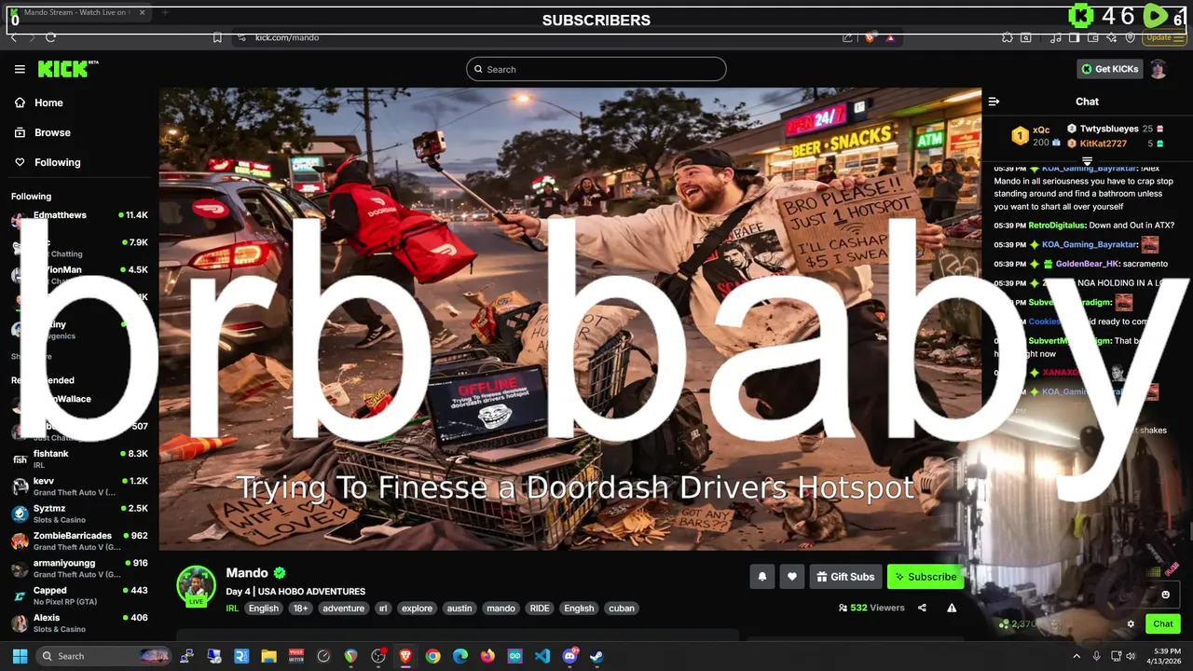Open Alexis channel in sidebar
The height and width of the screenshot is (671, 1193).
pos(79,623)
